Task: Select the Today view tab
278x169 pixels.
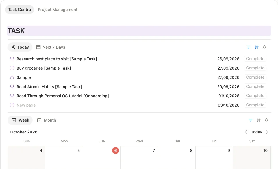Action: tap(20, 47)
